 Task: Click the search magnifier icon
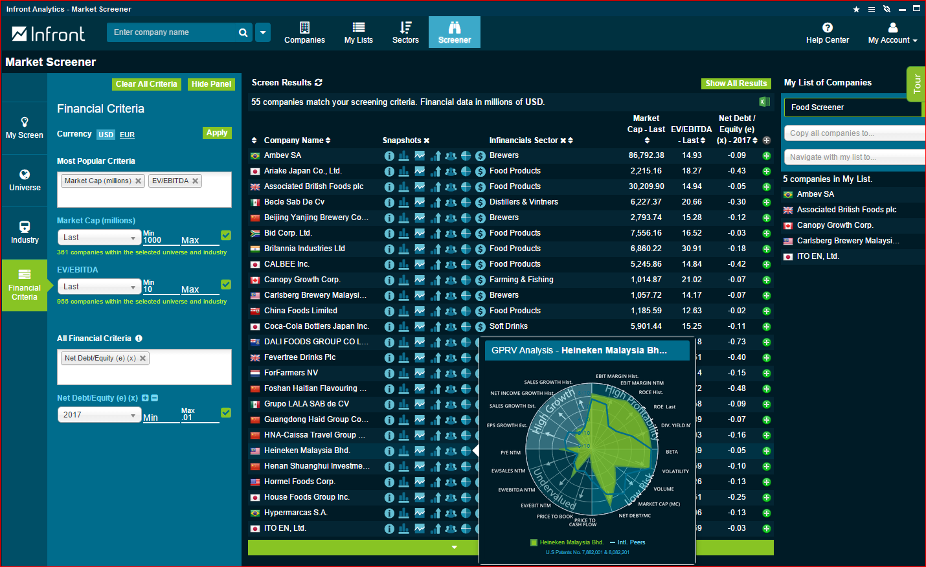243,32
